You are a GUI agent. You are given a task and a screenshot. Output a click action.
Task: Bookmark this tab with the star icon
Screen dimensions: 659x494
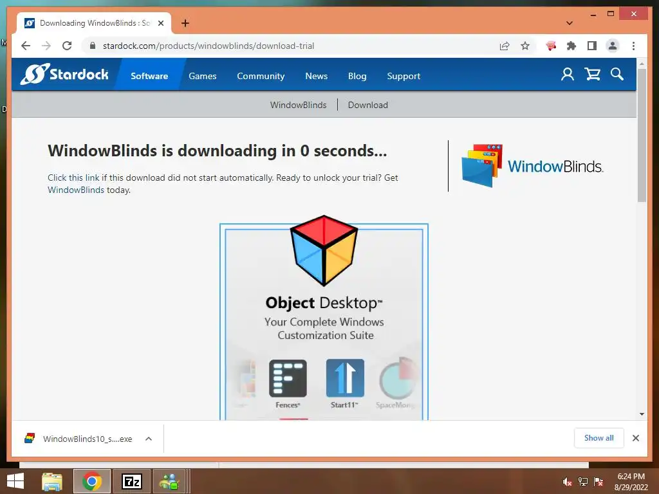click(x=525, y=46)
